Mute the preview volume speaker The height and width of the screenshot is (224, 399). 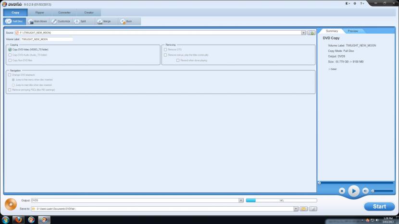tap(365, 191)
